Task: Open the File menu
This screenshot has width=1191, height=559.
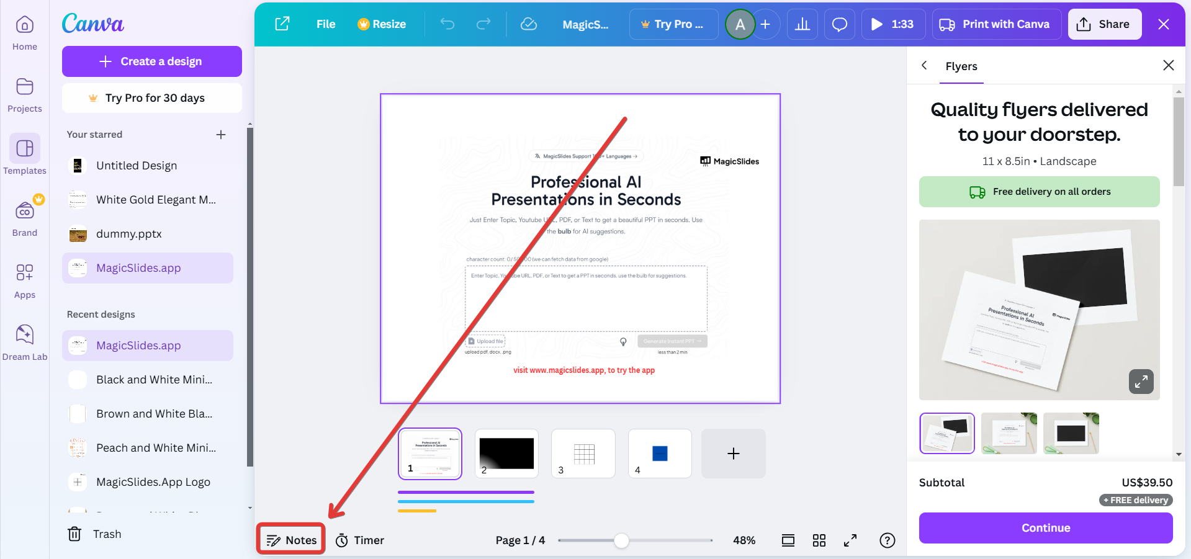Action: pos(326,24)
